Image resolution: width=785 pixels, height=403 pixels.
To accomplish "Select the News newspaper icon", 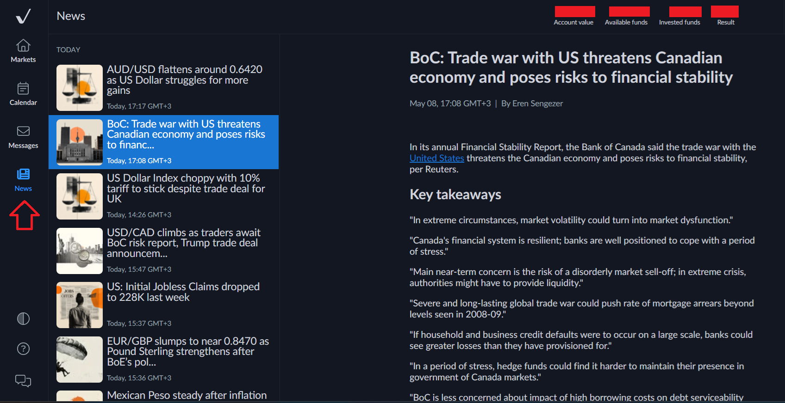I will click(x=23, y=174).
